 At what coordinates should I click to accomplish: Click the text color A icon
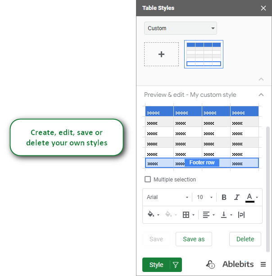tap(249, 198)
